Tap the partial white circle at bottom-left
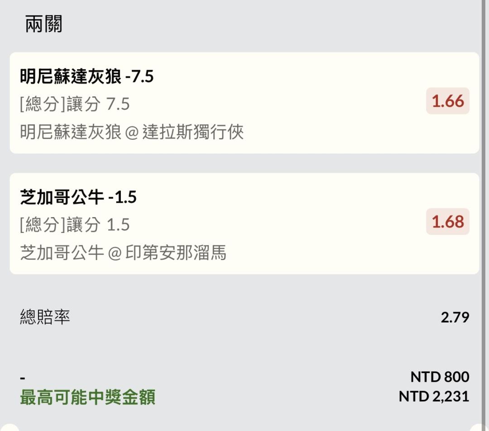 click(10, 427)
